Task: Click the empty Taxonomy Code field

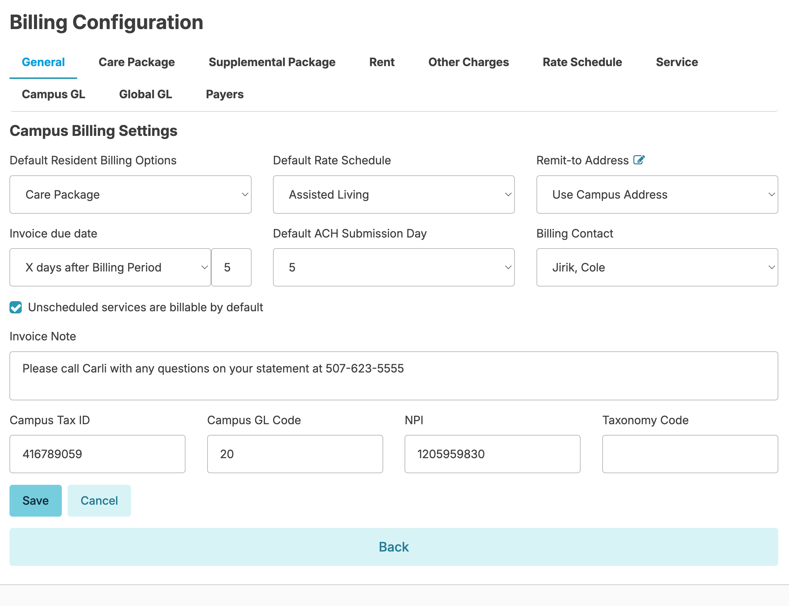Action: pyautogui.click(x=690, y=454)
